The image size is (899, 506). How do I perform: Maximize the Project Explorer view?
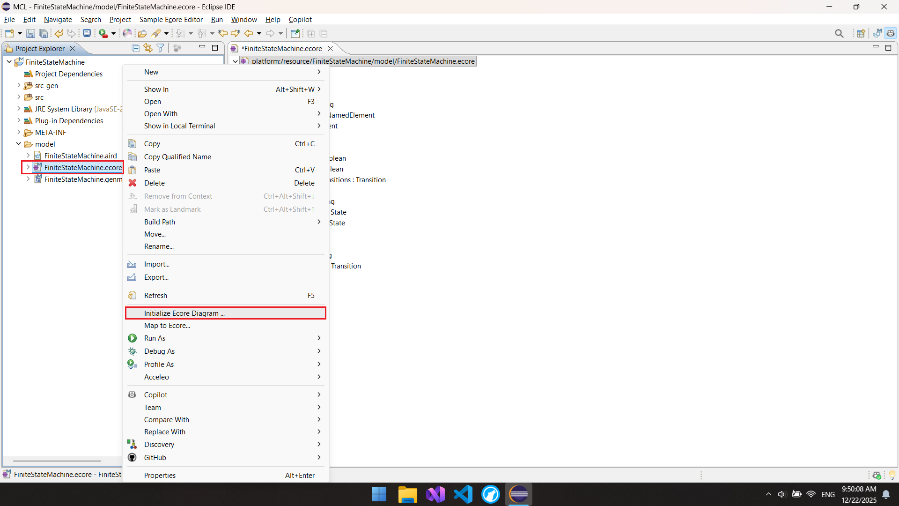coord(215,48)
